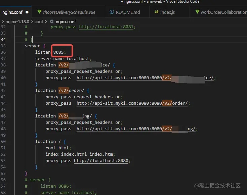Click the info icon on README.md tab
This screenshot has width=247, height=195.
tap(112, 12)
